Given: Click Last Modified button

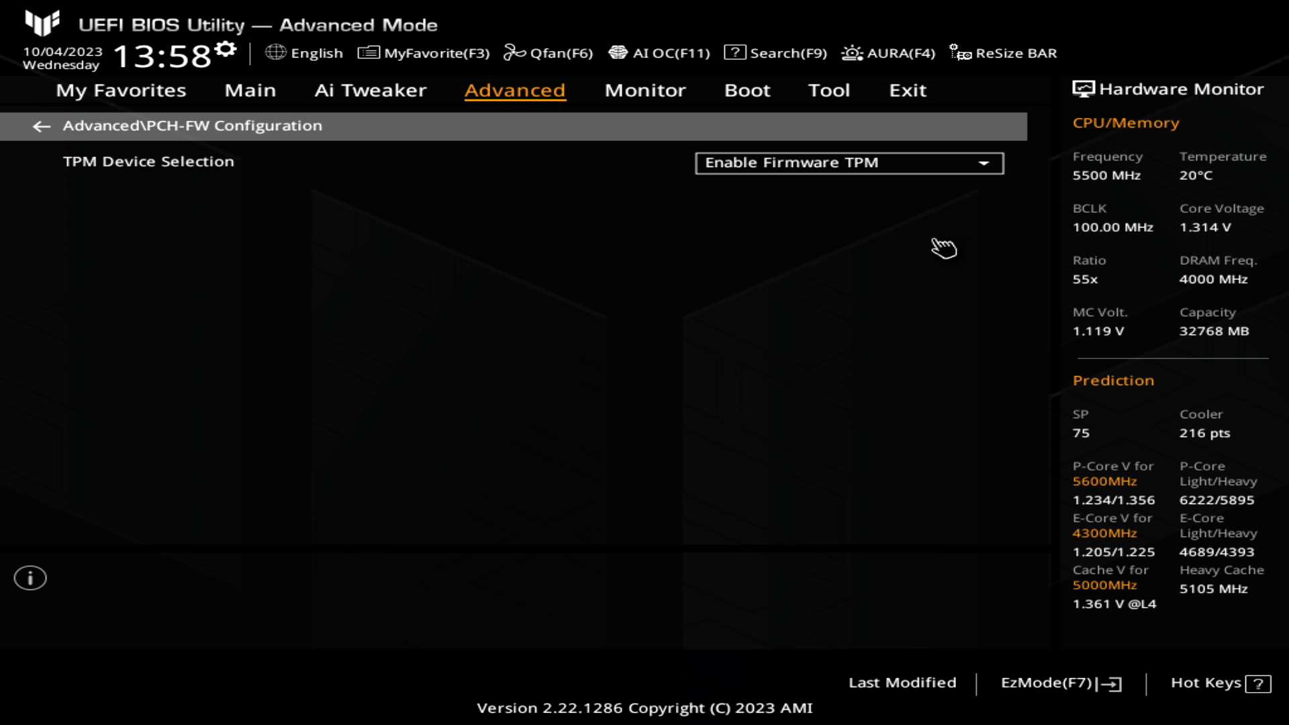Looking at the screenshot, I should coord(902,683).
